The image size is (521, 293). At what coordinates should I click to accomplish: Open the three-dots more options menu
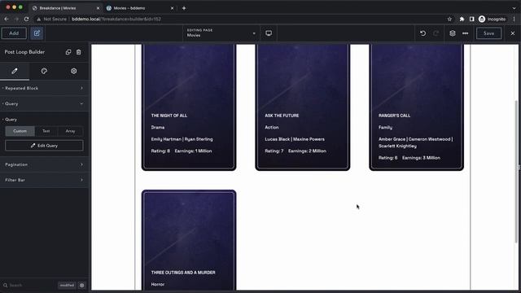tap(465, 33)
